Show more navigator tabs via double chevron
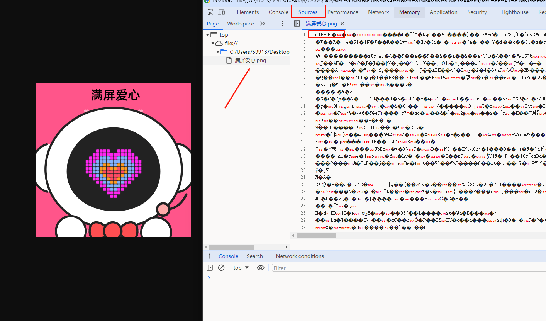The height and width of the screenshot is (321, 546). click(263, 24)
